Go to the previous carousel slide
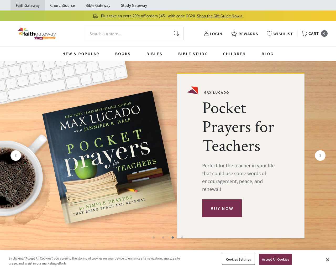 pyautogui.click(x=16, y=156)
